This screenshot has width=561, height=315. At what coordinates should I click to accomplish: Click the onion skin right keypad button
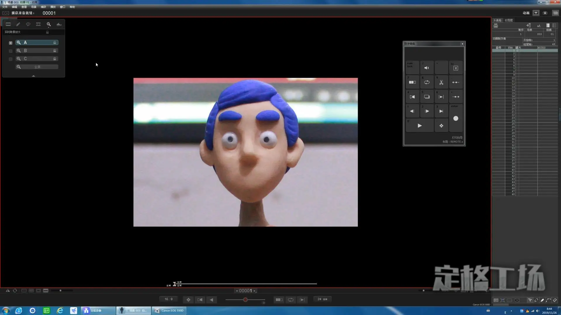(x=456, y=97)
